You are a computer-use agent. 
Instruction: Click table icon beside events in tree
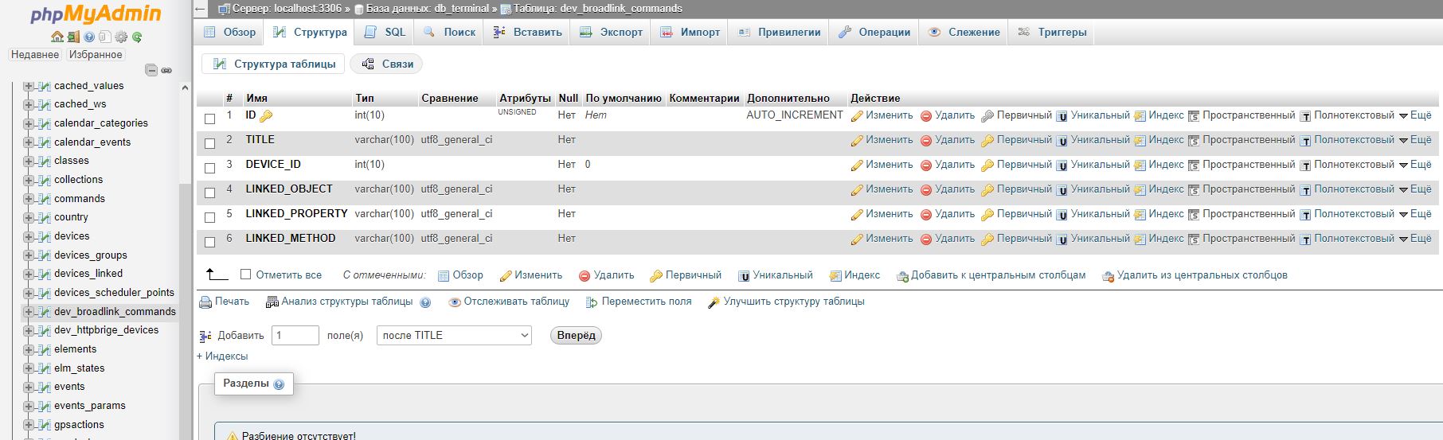[x=45, y=387]
